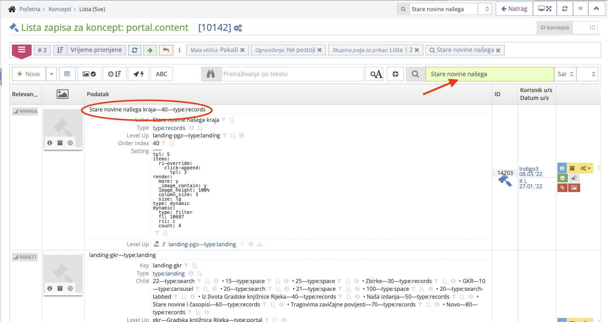Go to Koncepti breadcrumb link

[x=60, y=9]
